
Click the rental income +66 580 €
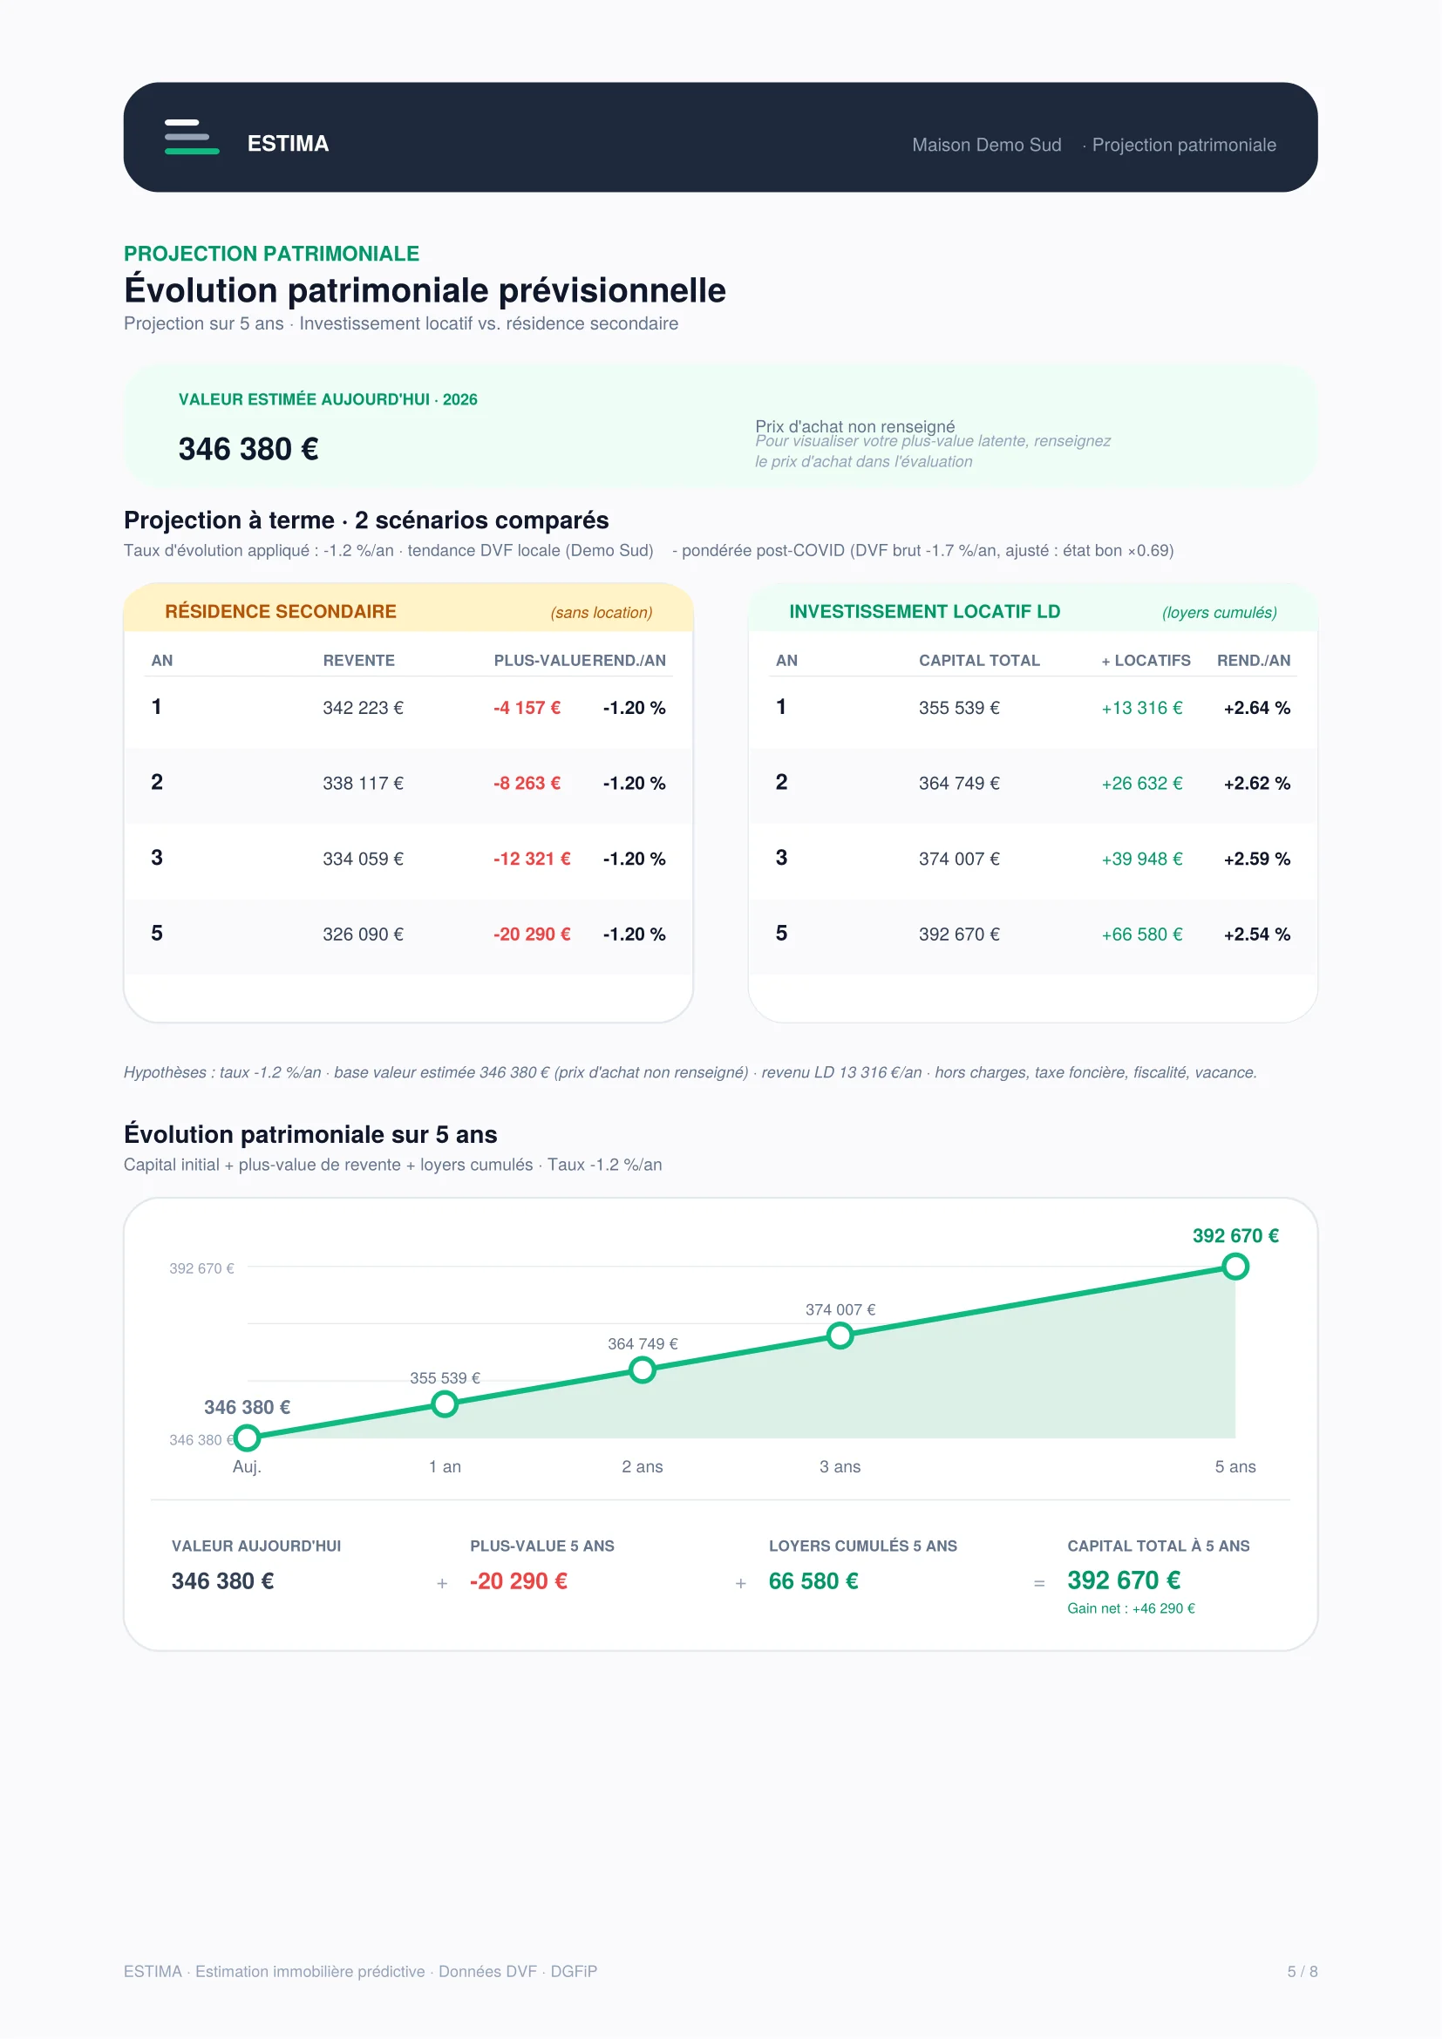point(1142,935)
